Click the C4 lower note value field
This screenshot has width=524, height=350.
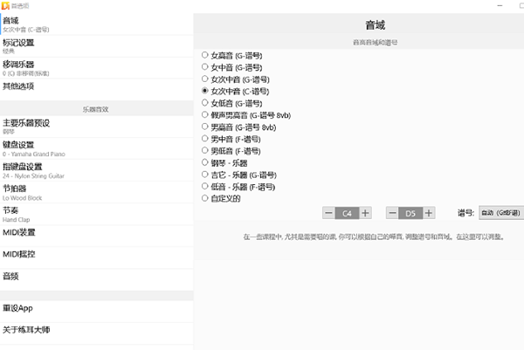coord(347,212)
